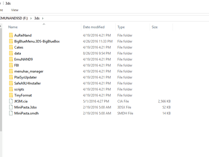Select the data folder name

tap(17, 53)
